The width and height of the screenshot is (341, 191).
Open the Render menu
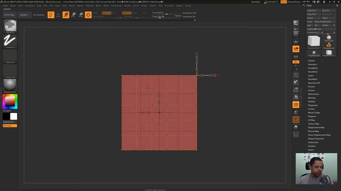pyautogui.click(x=127, y=6)
